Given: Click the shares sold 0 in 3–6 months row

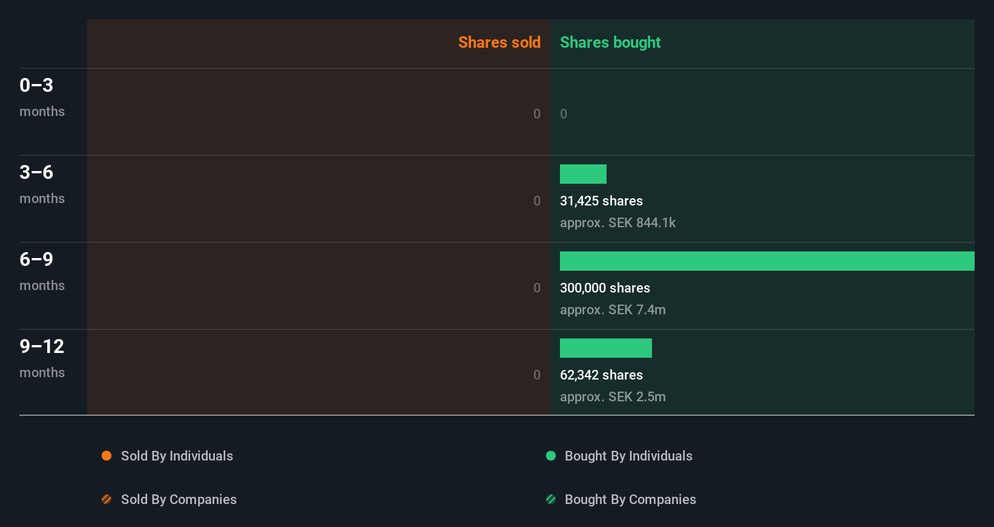Looking at the screenshot, I should point(537,201).
